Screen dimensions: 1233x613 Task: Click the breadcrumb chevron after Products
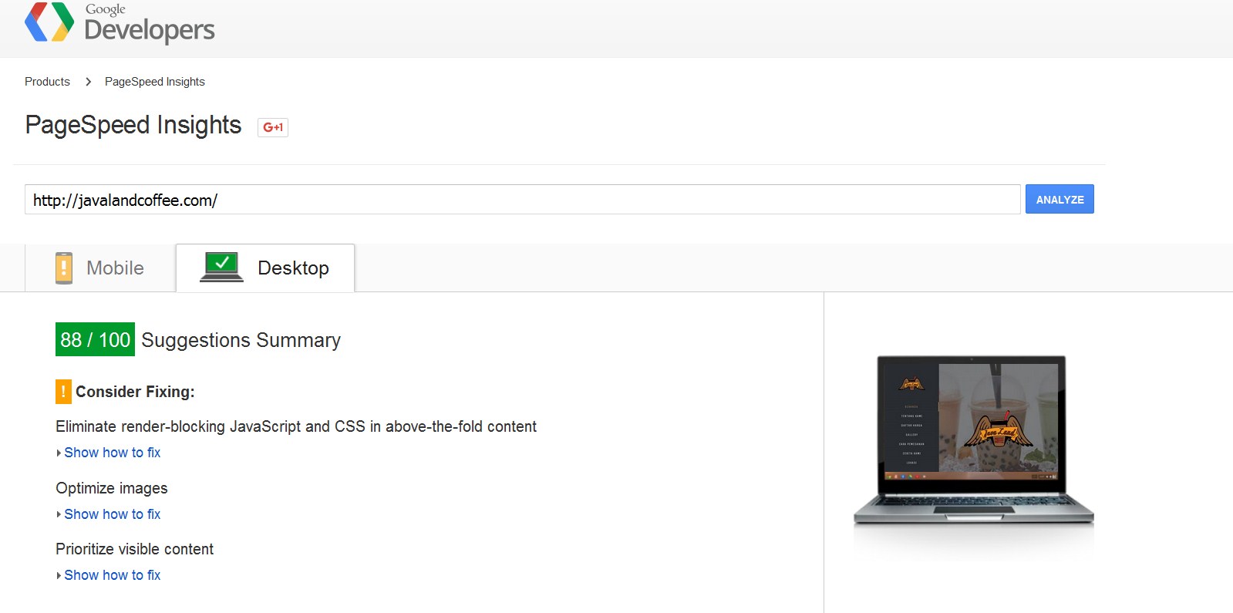point(88,82)
